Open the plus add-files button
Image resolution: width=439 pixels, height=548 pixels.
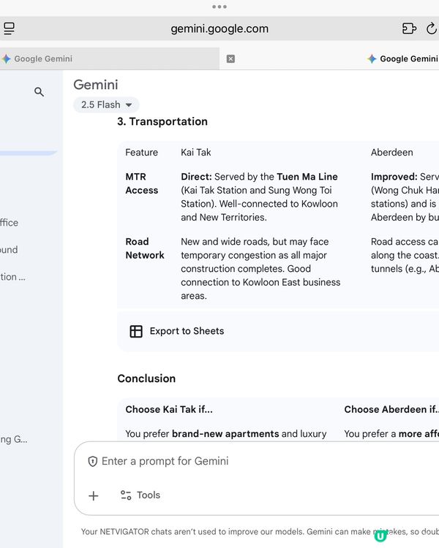pos(94,495)
